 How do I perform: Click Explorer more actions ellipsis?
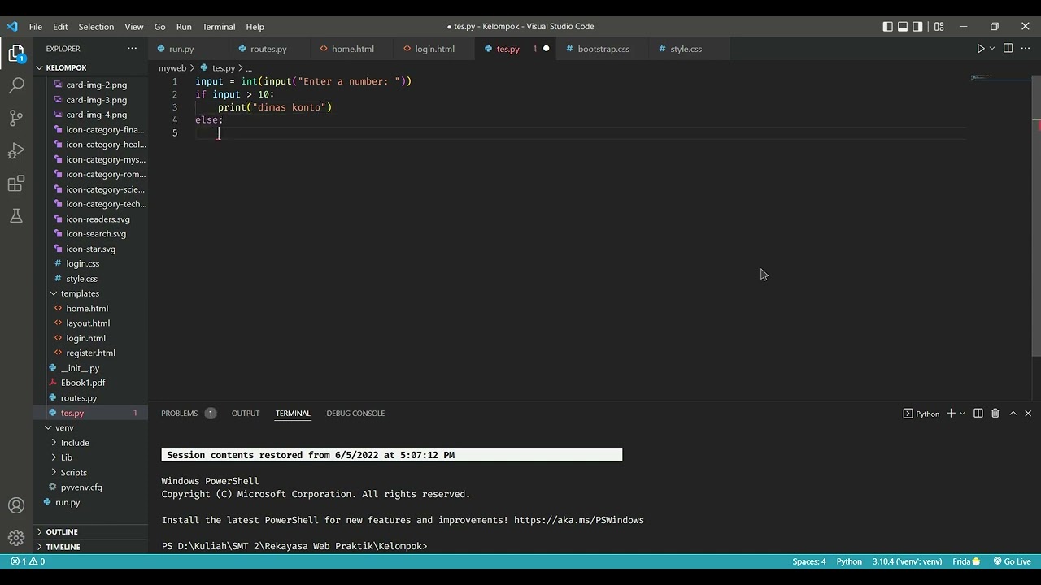[132, 49]
